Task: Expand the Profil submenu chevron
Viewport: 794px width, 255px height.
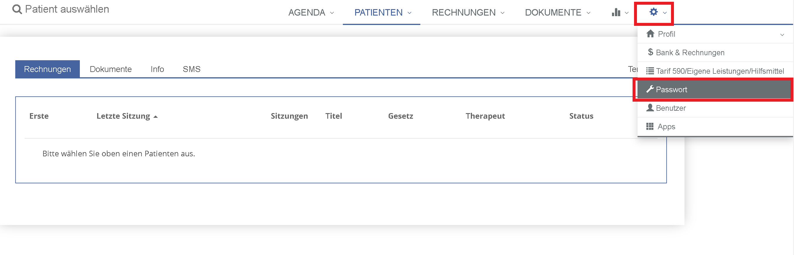Action: 782,35
